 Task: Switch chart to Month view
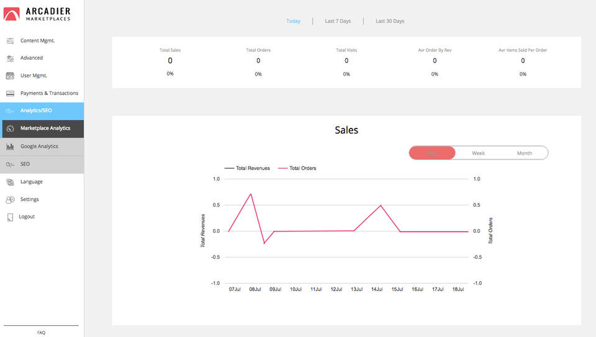click(524, 153)
